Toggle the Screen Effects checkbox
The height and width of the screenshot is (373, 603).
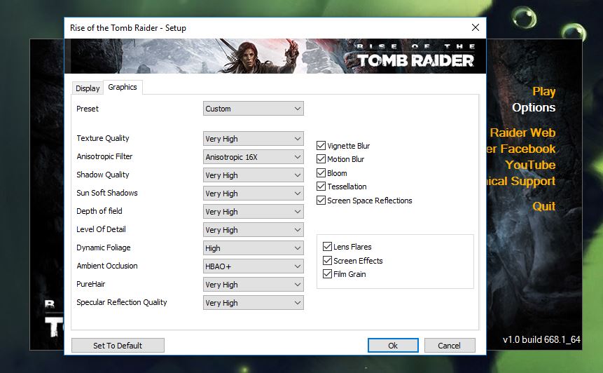pyautogui.click(x=327, y=260)
